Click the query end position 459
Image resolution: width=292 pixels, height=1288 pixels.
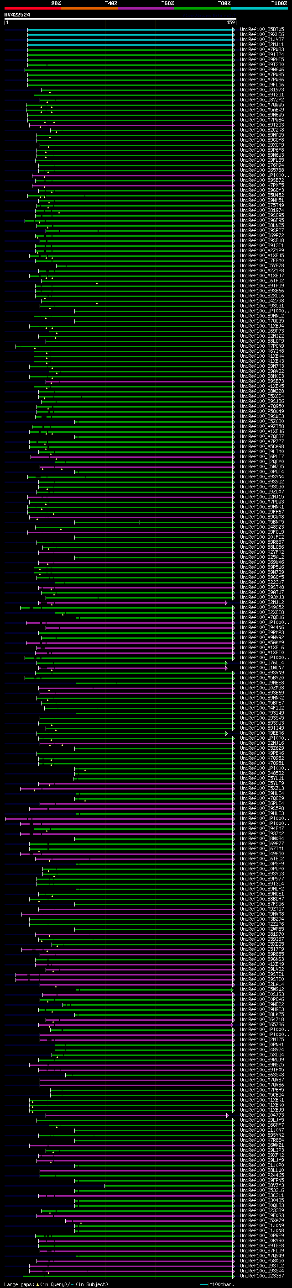click(x=230, y=22)
